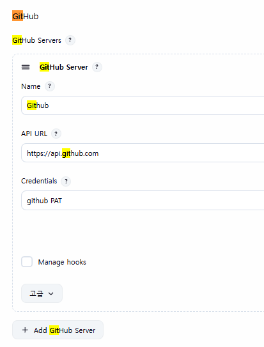Click the Credentials field label
The width and height of the screenshot is (264, 347).
click(x=39, y=181)
